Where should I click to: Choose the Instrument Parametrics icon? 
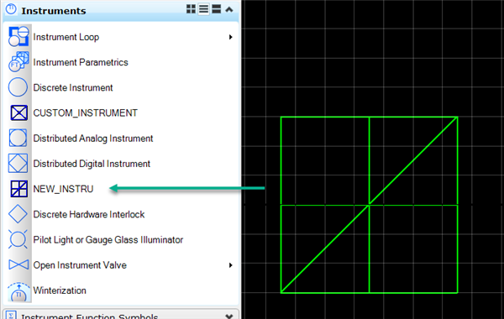tap(18, 62)
